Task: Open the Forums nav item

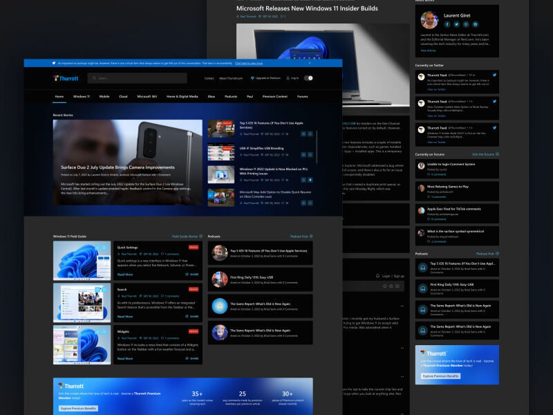Action: (303, 96)
